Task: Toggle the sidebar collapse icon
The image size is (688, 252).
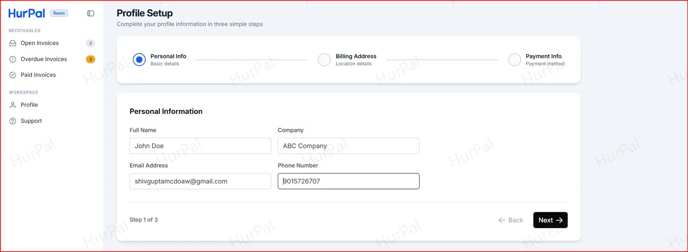Action: coord(91,13)
